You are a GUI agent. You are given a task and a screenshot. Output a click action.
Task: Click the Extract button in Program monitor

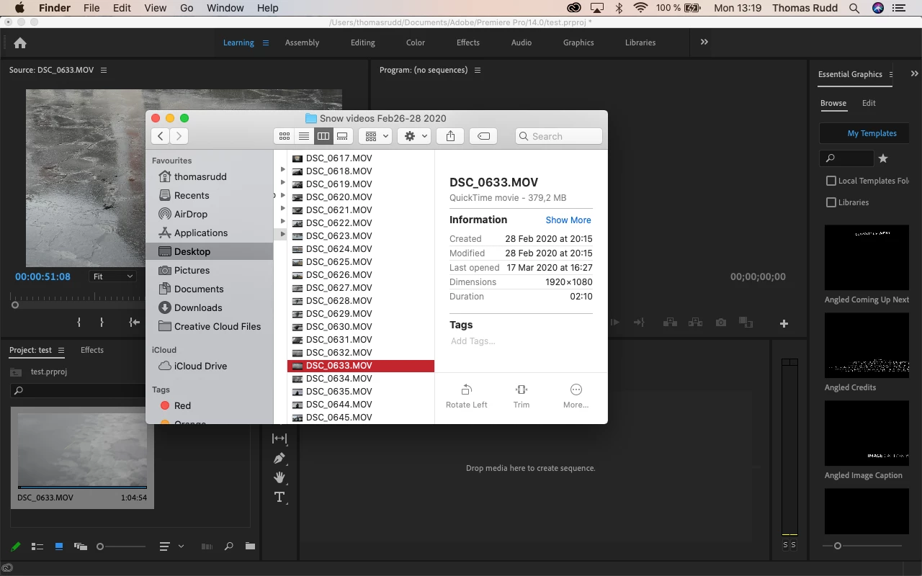695,323
